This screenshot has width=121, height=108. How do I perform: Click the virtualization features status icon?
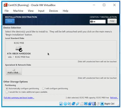94,104
